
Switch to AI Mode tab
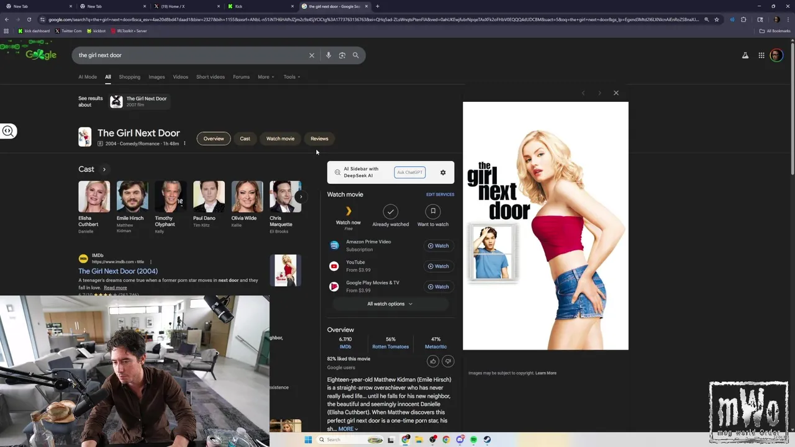[x=88, y=77]
